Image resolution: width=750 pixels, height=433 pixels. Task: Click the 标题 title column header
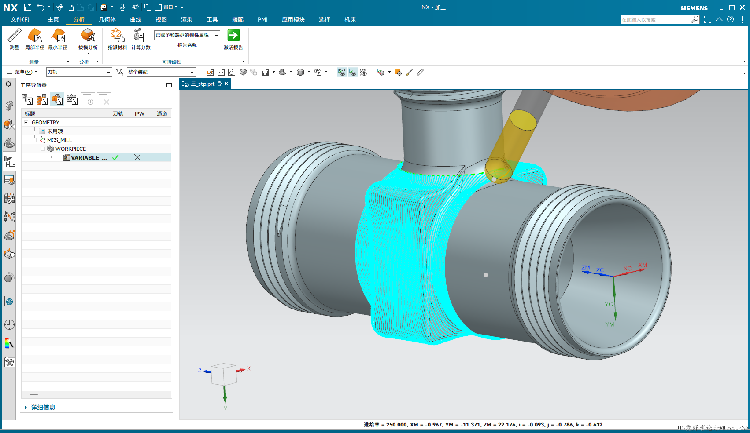tap(66, 113)
